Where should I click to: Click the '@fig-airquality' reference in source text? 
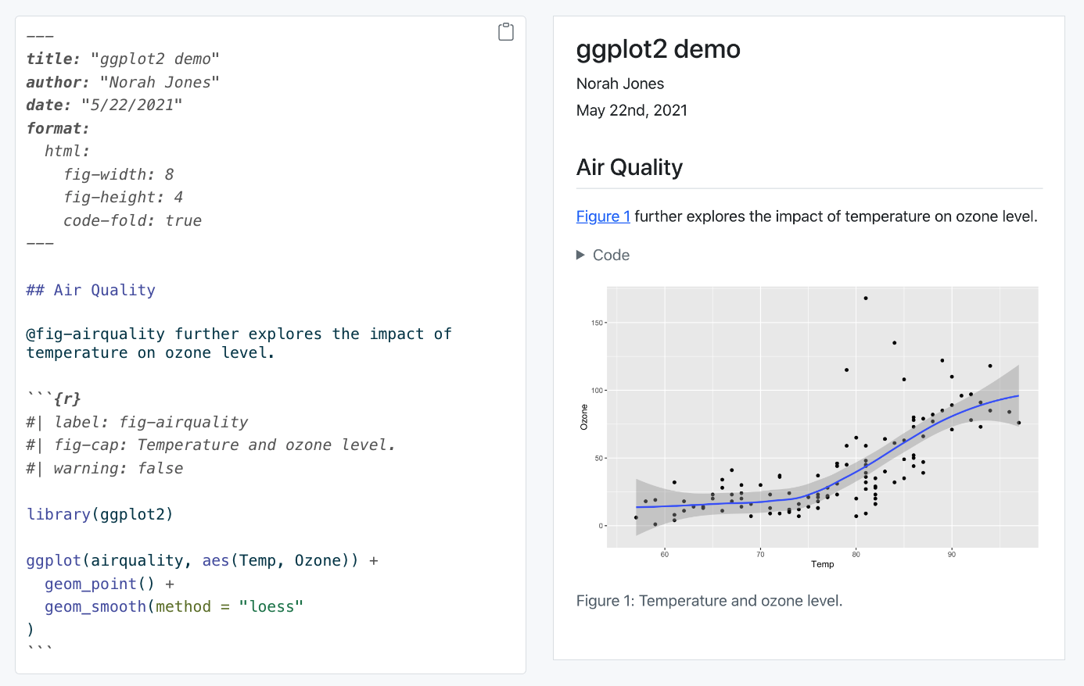[x=95, y=334]
